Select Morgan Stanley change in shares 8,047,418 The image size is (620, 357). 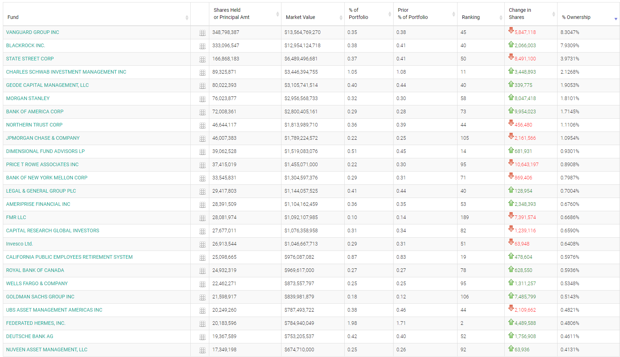tap(525, 98)
